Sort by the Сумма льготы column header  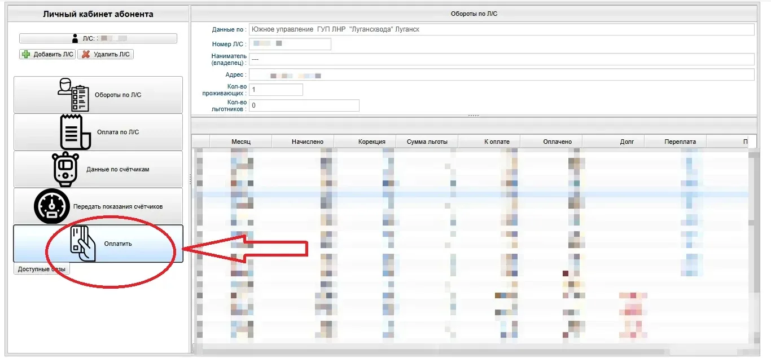click(427, 142)
